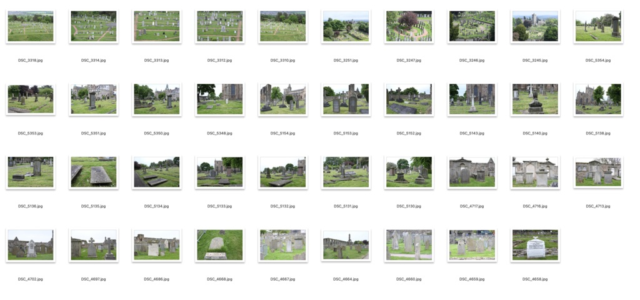
Task: Select the file name text "DSC_5154.jpg"
Action: click(282, 134)
